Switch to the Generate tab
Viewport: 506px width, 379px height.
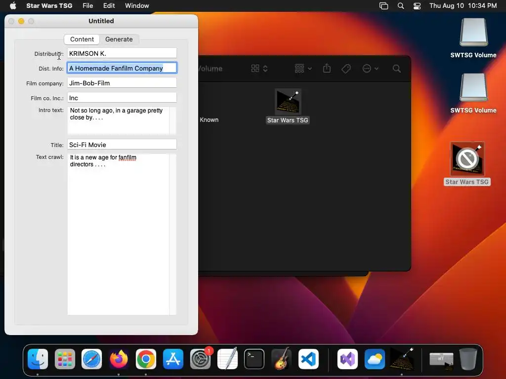click(119, 39)
